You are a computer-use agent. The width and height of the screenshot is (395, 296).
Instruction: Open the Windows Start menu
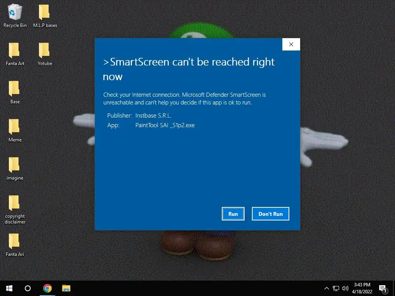pos(9,288)
